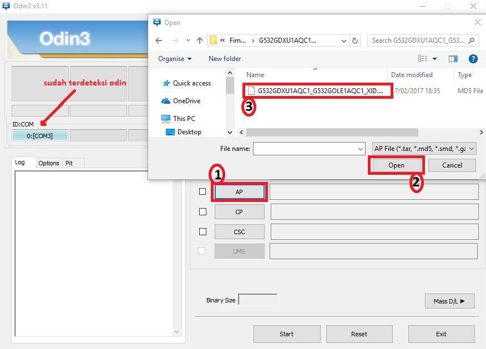
Task: Click the Odin3 title bar app icon
Action: [x=6, y=6]
